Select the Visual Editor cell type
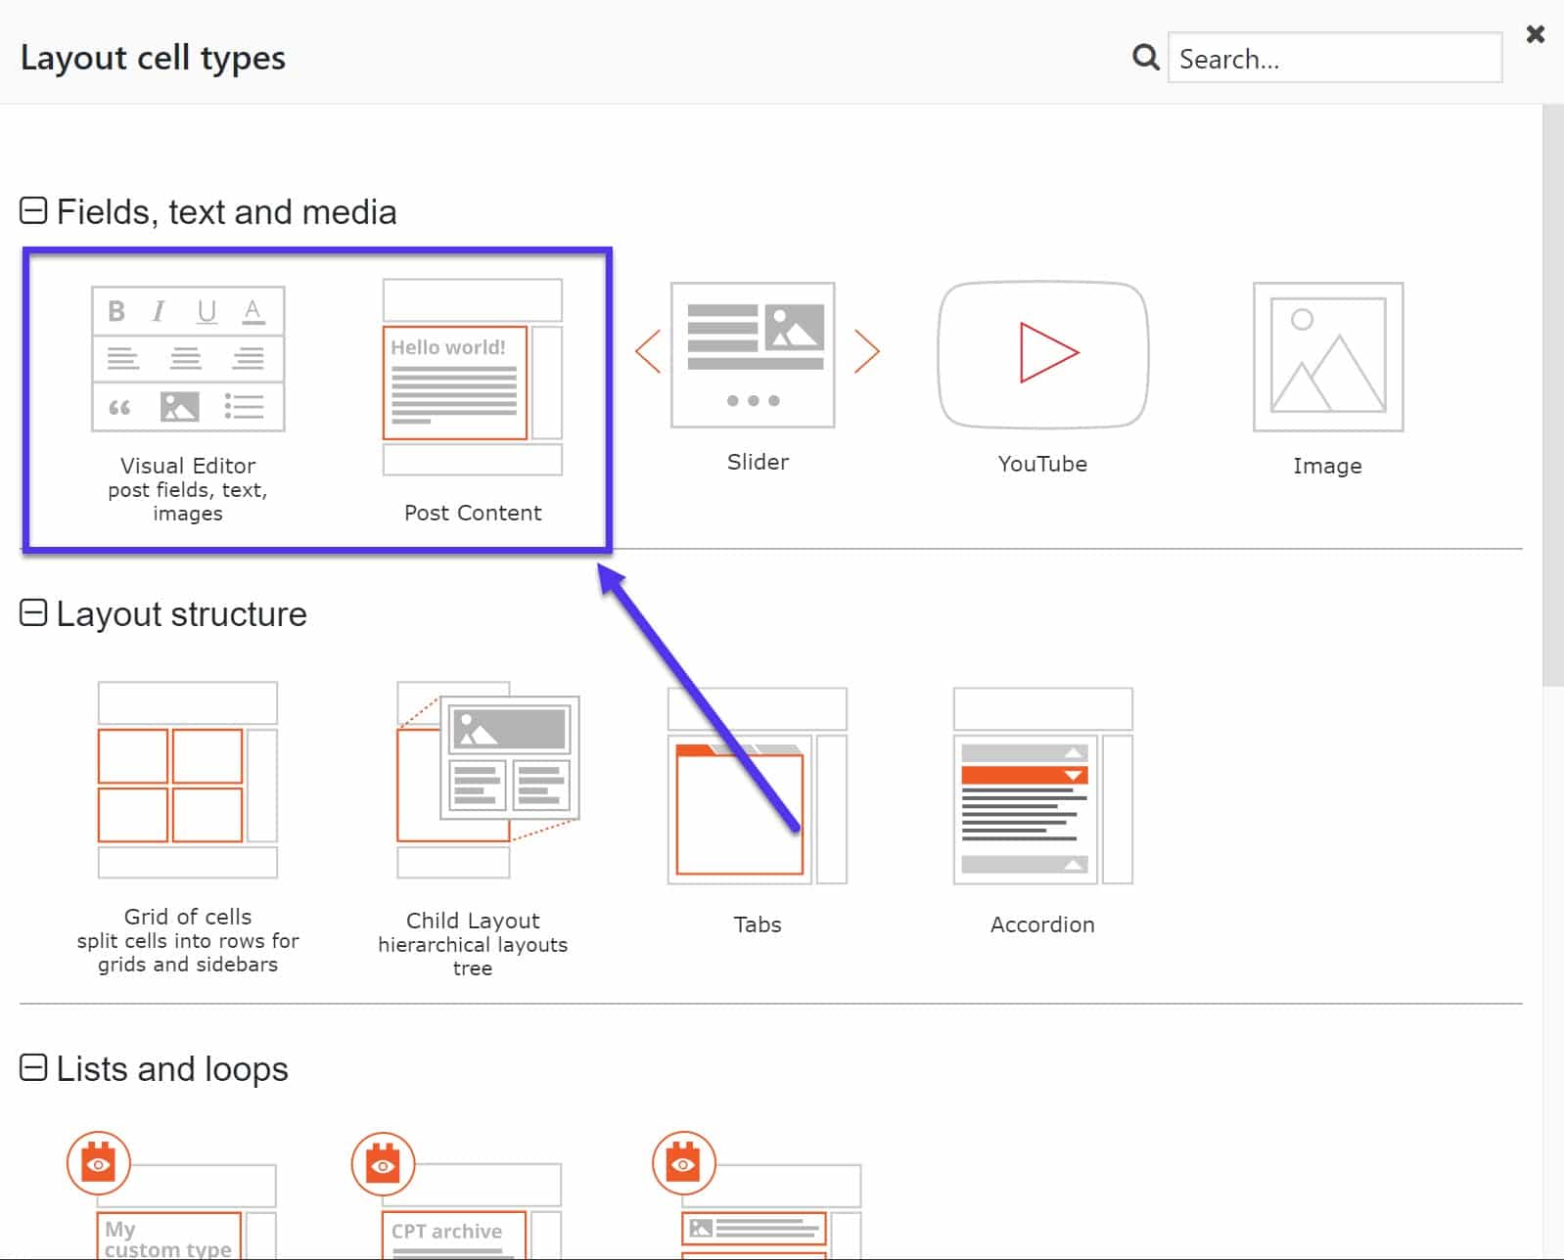 pos(188,359)
